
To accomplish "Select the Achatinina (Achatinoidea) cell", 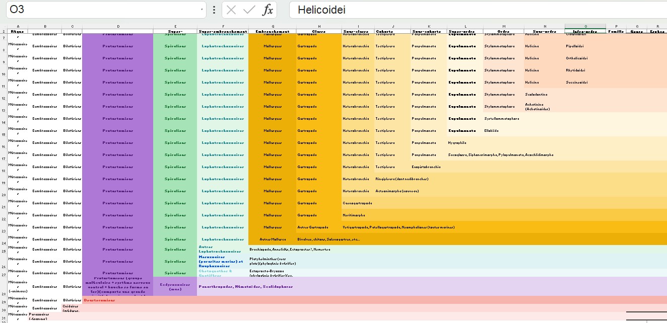I will (545, 107).
